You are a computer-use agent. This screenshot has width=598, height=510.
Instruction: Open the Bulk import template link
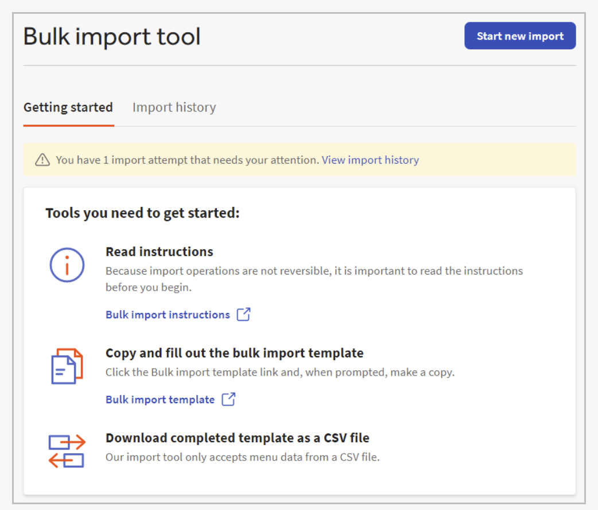tap(160, 400)
